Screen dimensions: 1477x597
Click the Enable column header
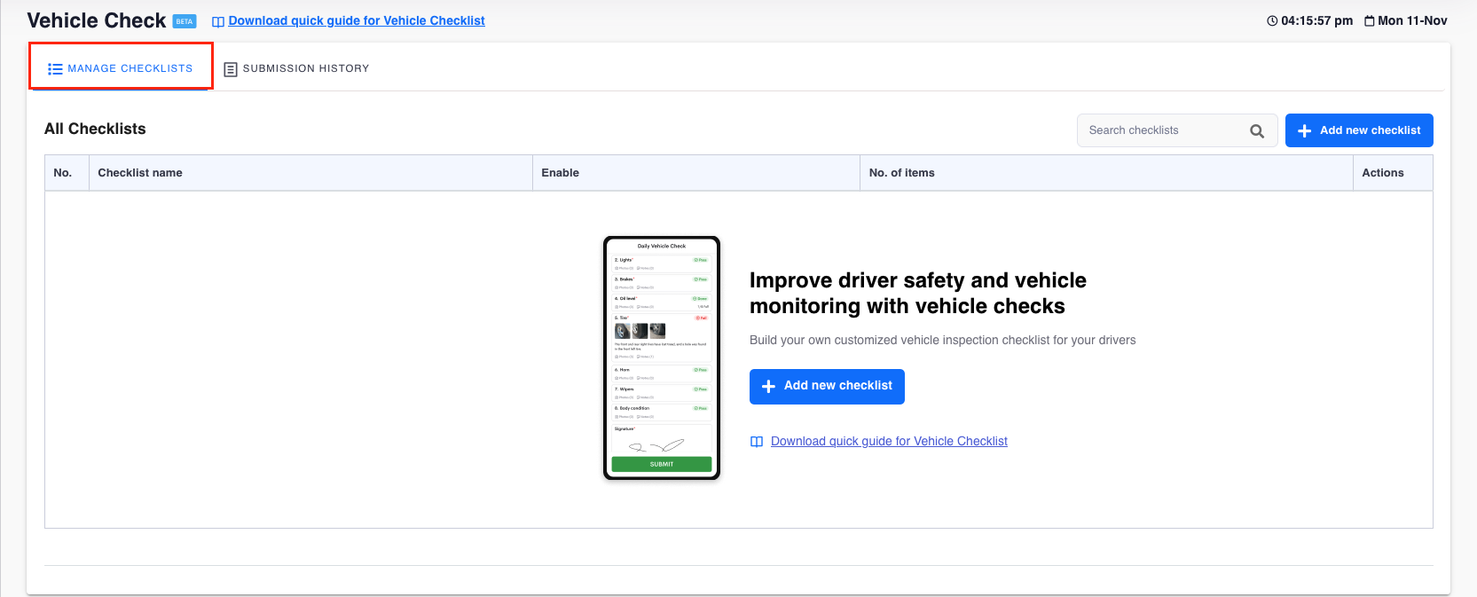pos(561,173)
